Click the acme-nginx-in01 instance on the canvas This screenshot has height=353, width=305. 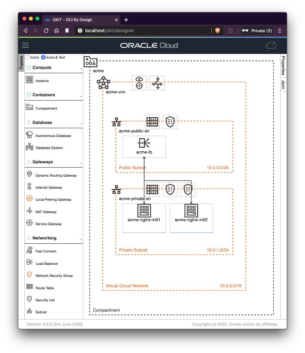(x=144, y=210)
